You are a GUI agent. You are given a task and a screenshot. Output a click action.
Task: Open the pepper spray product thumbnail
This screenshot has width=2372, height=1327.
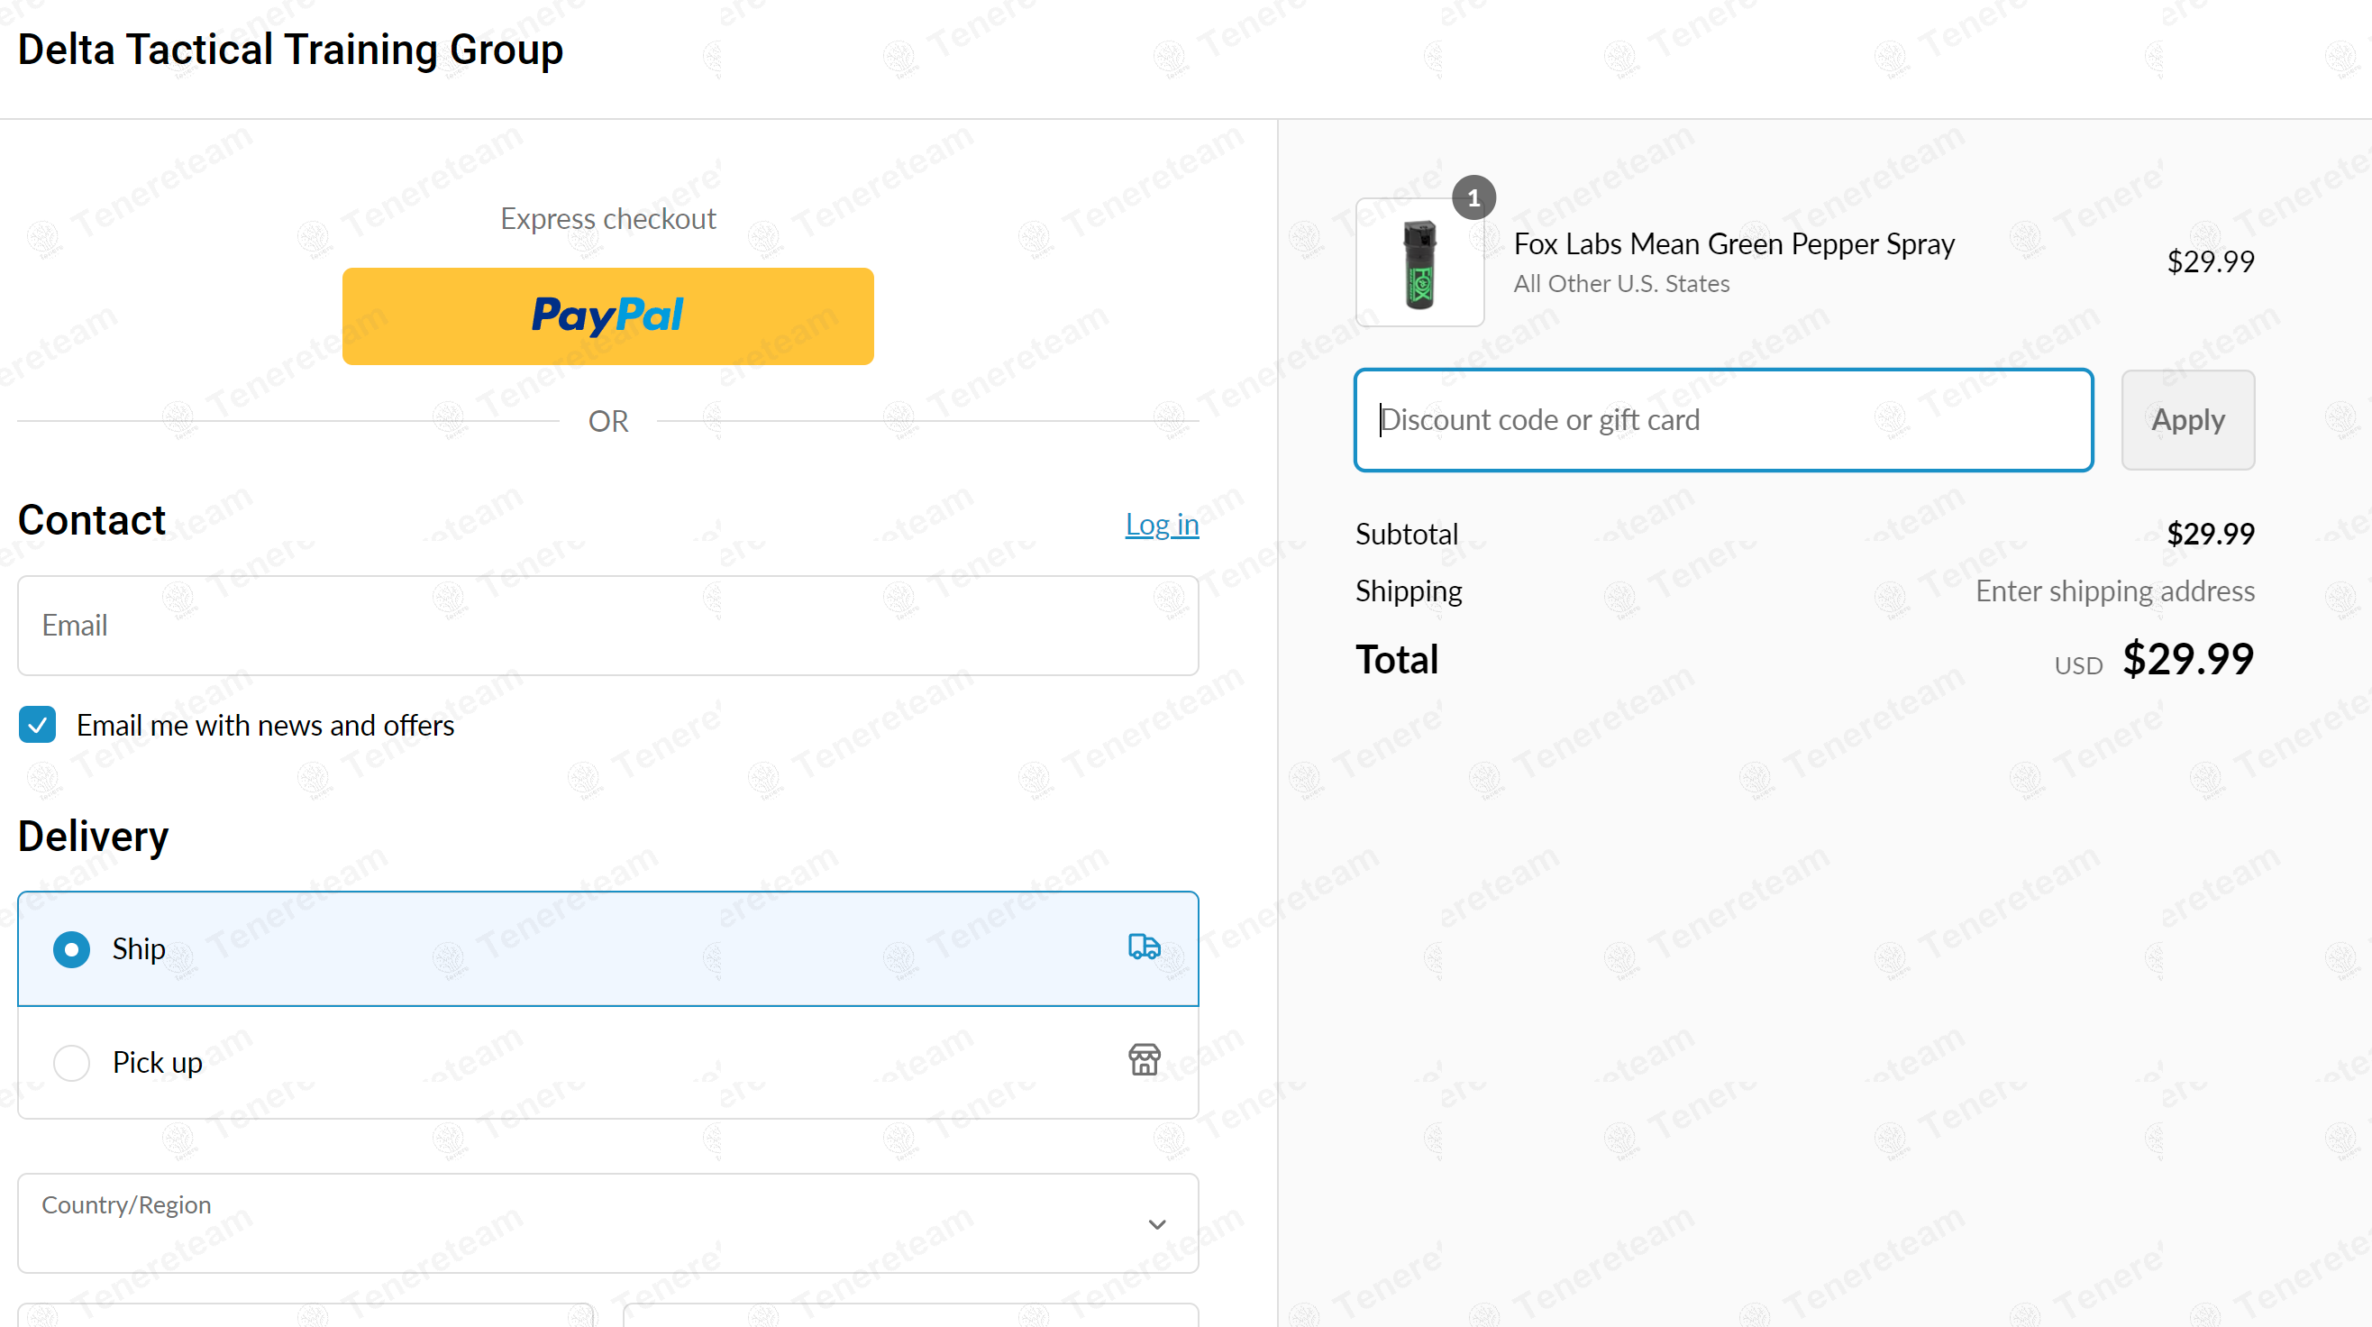[1419, 263]
